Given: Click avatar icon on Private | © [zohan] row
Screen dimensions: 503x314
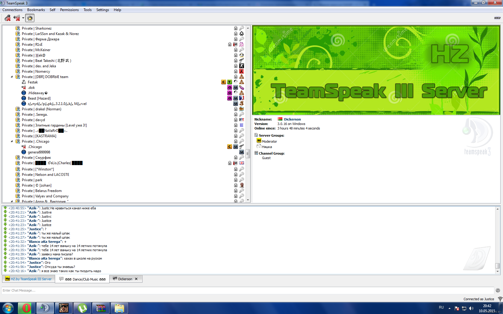Looking at the screenshot, I should point(242,185).
